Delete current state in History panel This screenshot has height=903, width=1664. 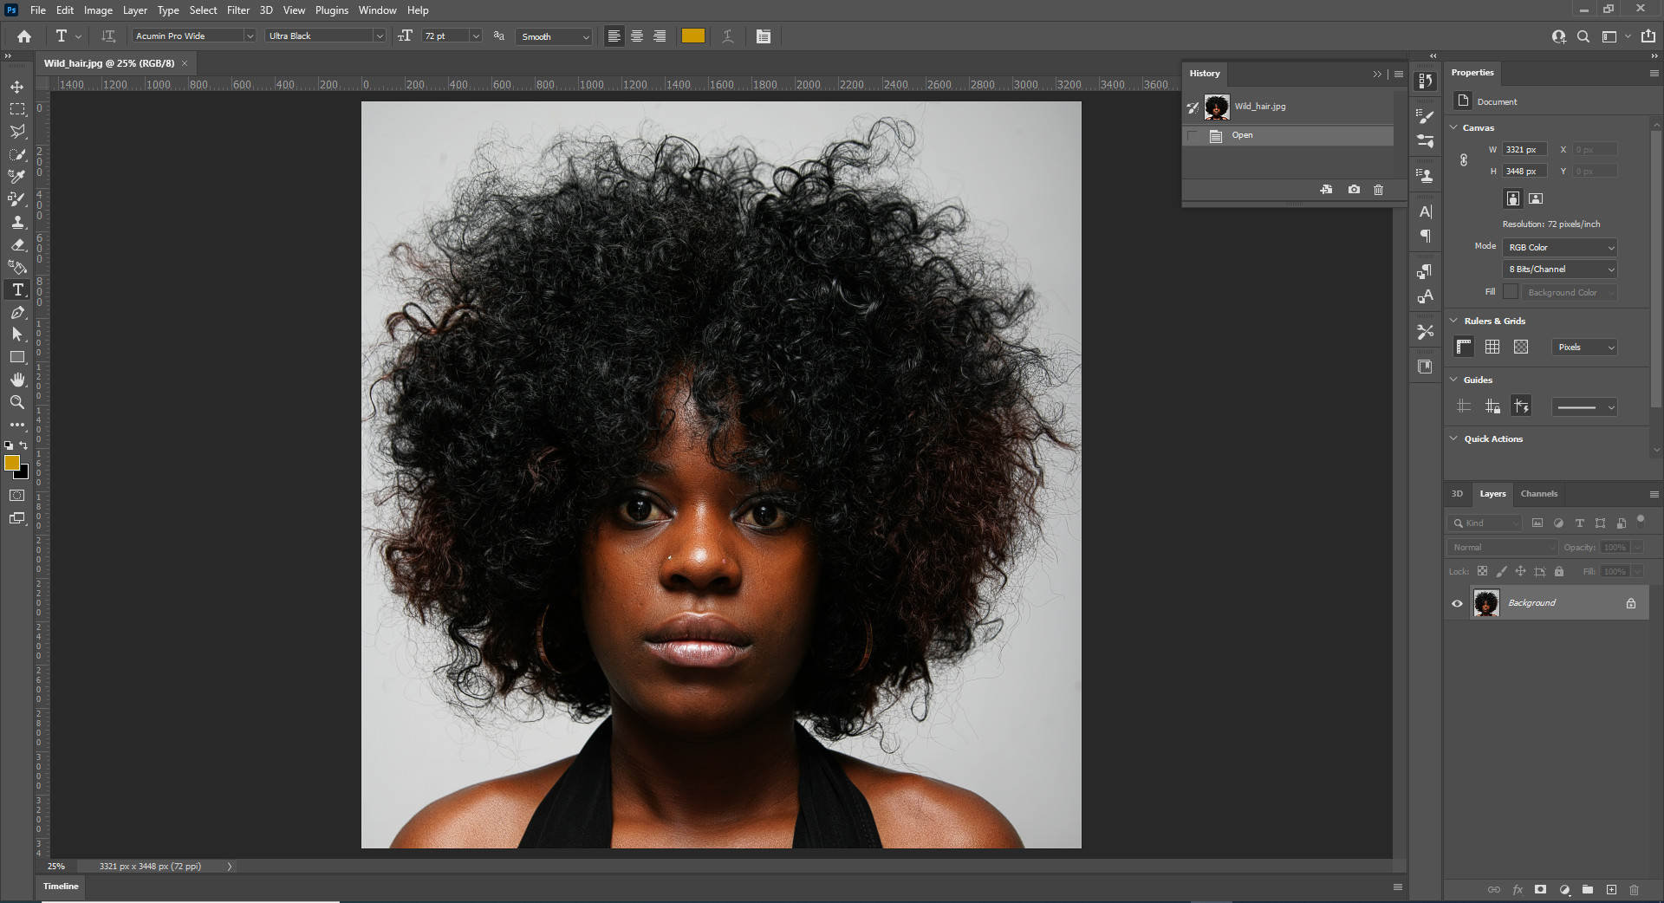(x=1378, y=190)
